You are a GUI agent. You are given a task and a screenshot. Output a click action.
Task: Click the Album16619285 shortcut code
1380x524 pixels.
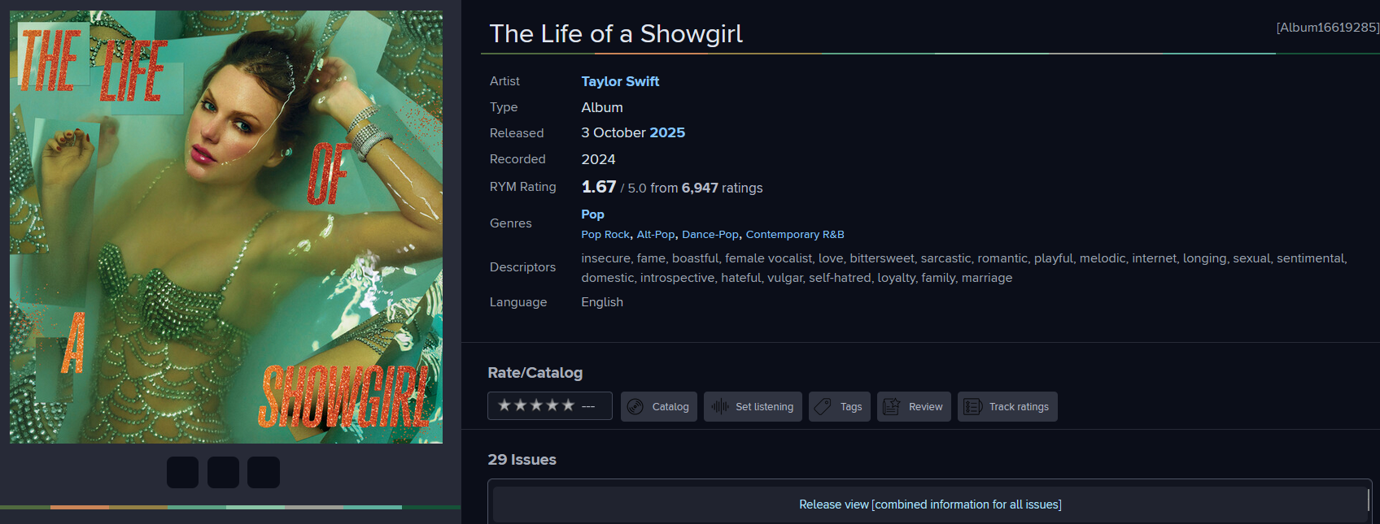click(1327, 28)
